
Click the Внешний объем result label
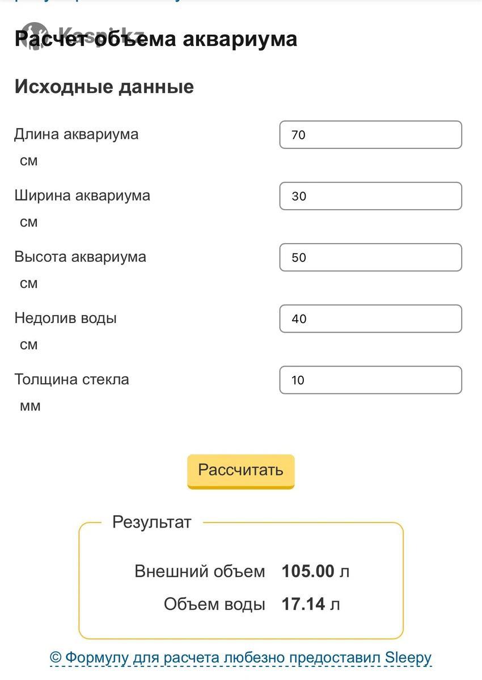[200, 571]
